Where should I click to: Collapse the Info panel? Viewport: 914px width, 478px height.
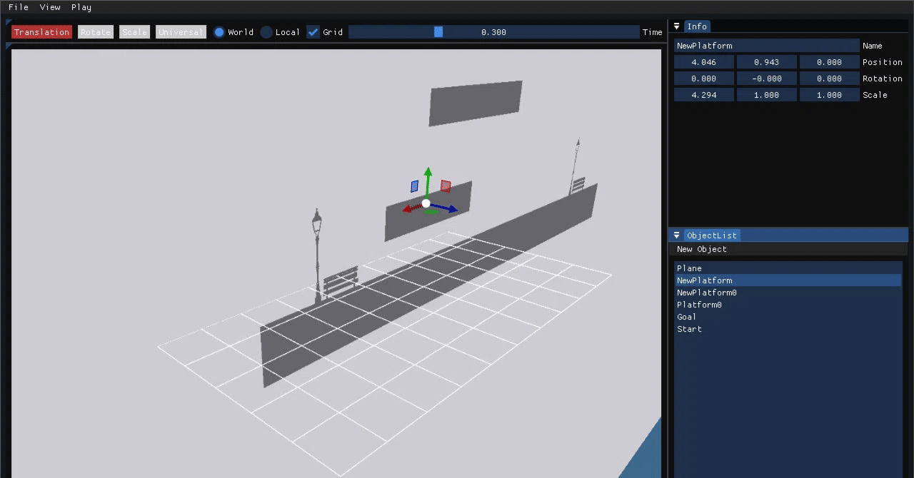676,26
